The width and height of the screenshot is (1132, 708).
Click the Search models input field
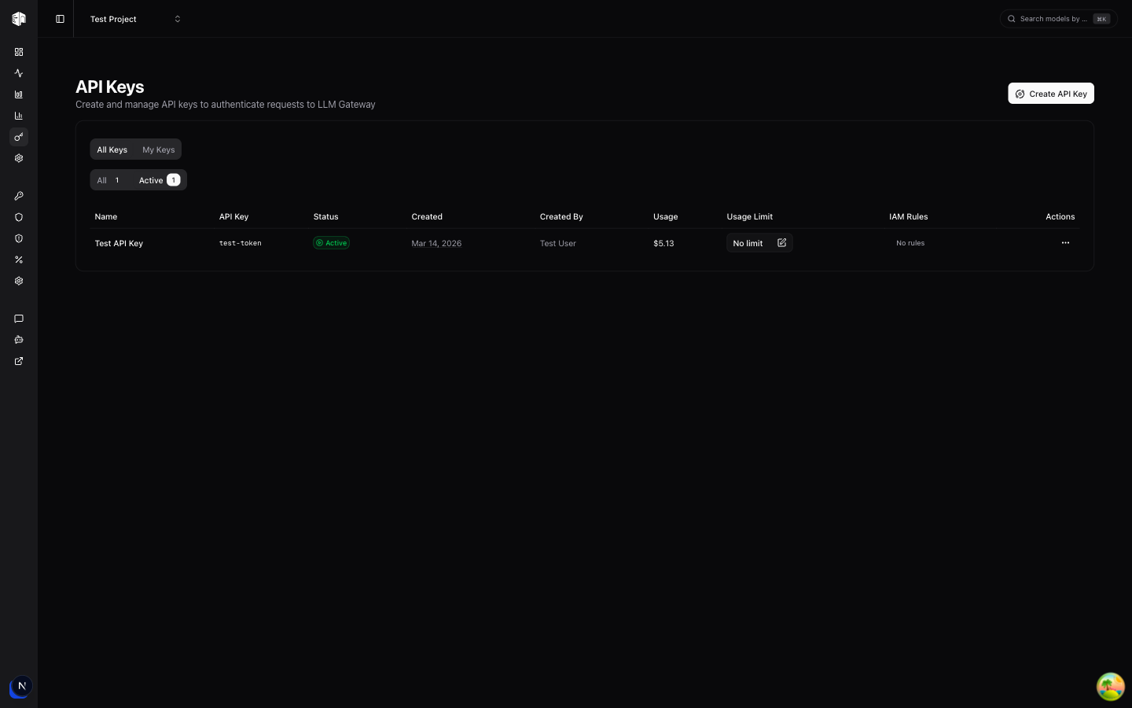[1052, 19]
